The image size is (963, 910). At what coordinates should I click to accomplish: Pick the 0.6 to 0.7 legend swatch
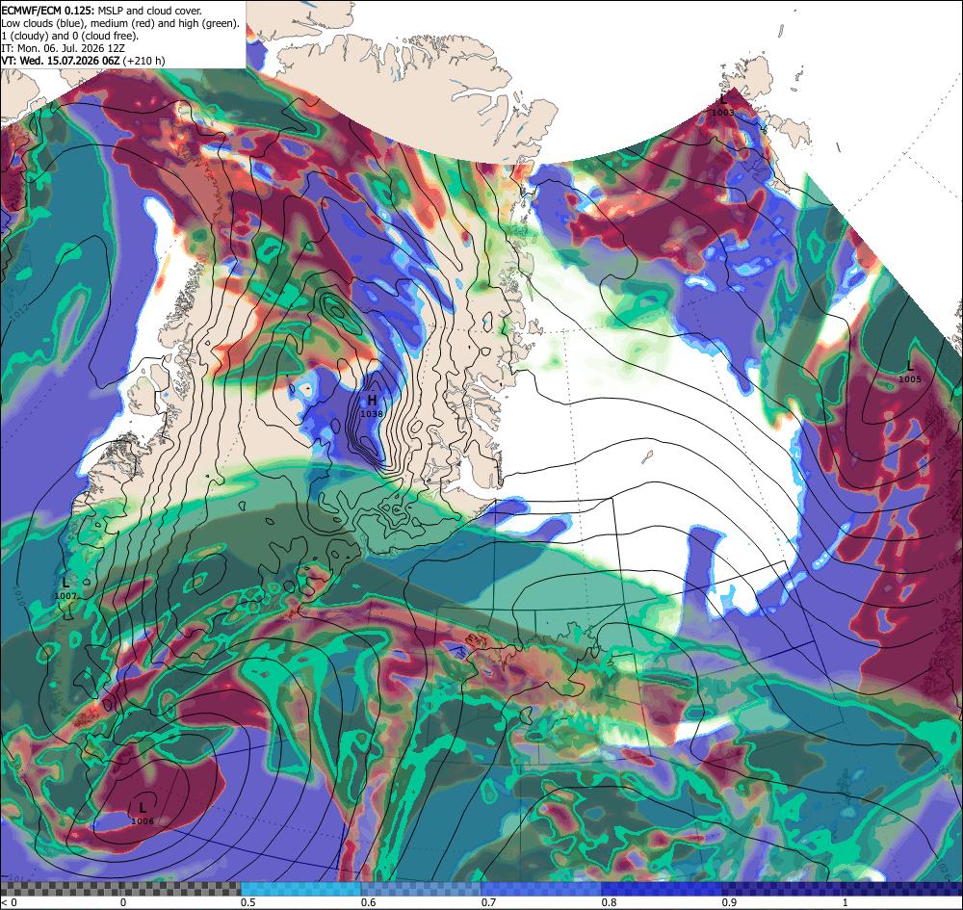pyautogui.click(x=422, y=889)
